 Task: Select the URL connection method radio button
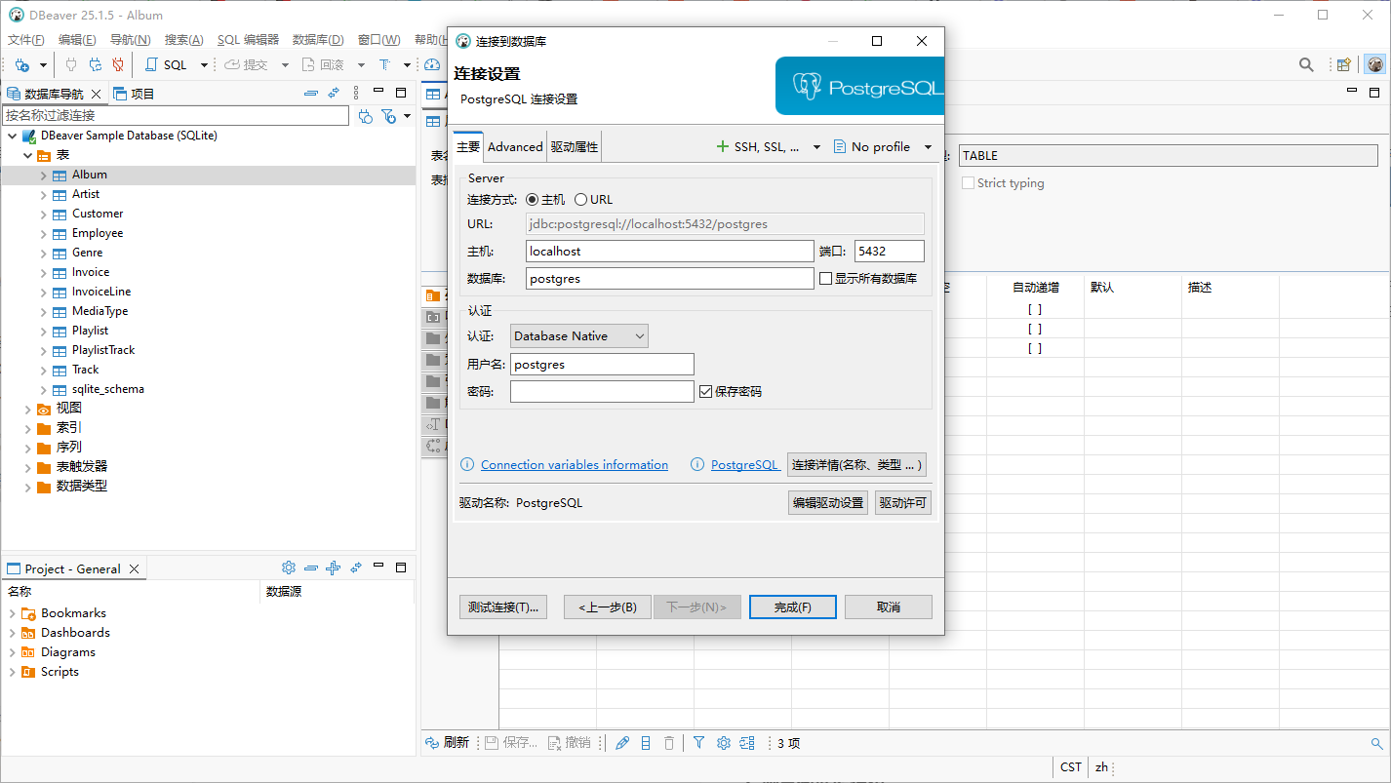click(x=580, y=199)
